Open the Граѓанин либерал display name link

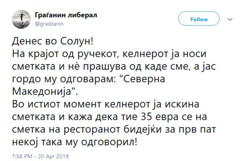click(x=66, y=15)
